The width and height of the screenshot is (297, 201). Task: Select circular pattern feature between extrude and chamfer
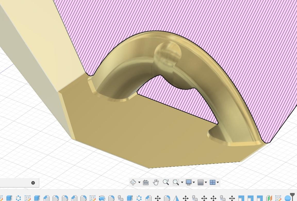pos(139,198)
